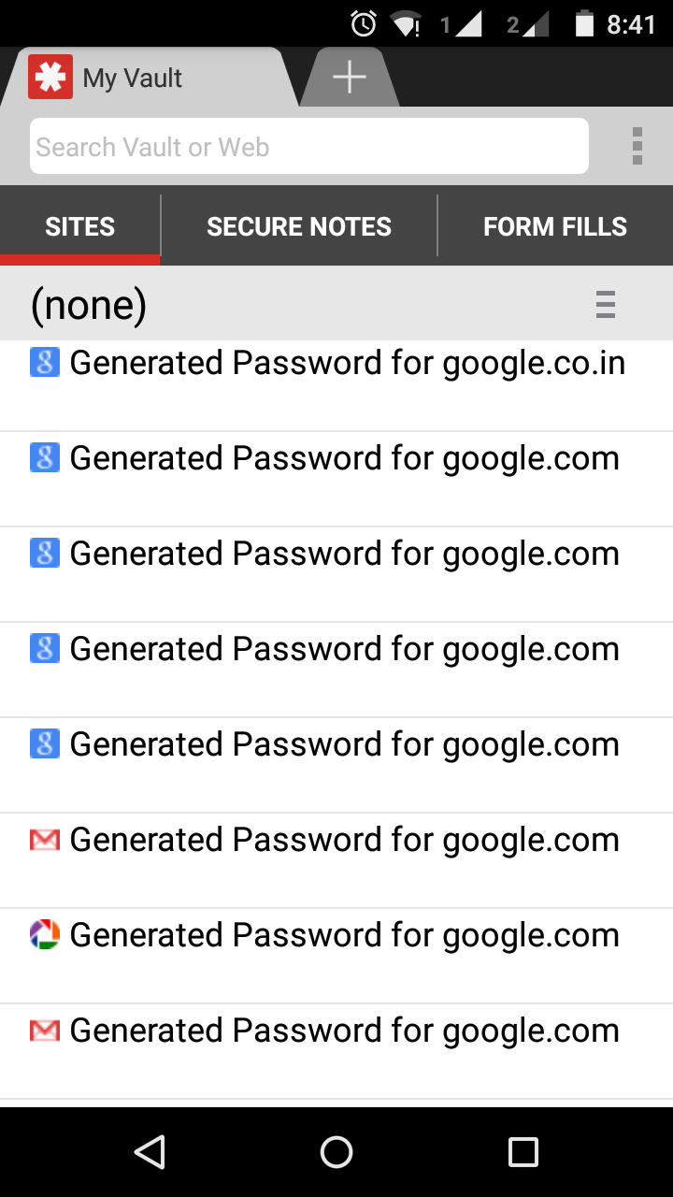Viewport: 673px width, 1197px height.
Task: Select the Generated Password for google.co.in entry
Action: tap(346, 363)
